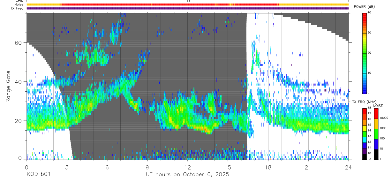Screen dimensions: 392x181
Task: Click the 12 tick on UT hours axis
Action: tap(187, 167)
